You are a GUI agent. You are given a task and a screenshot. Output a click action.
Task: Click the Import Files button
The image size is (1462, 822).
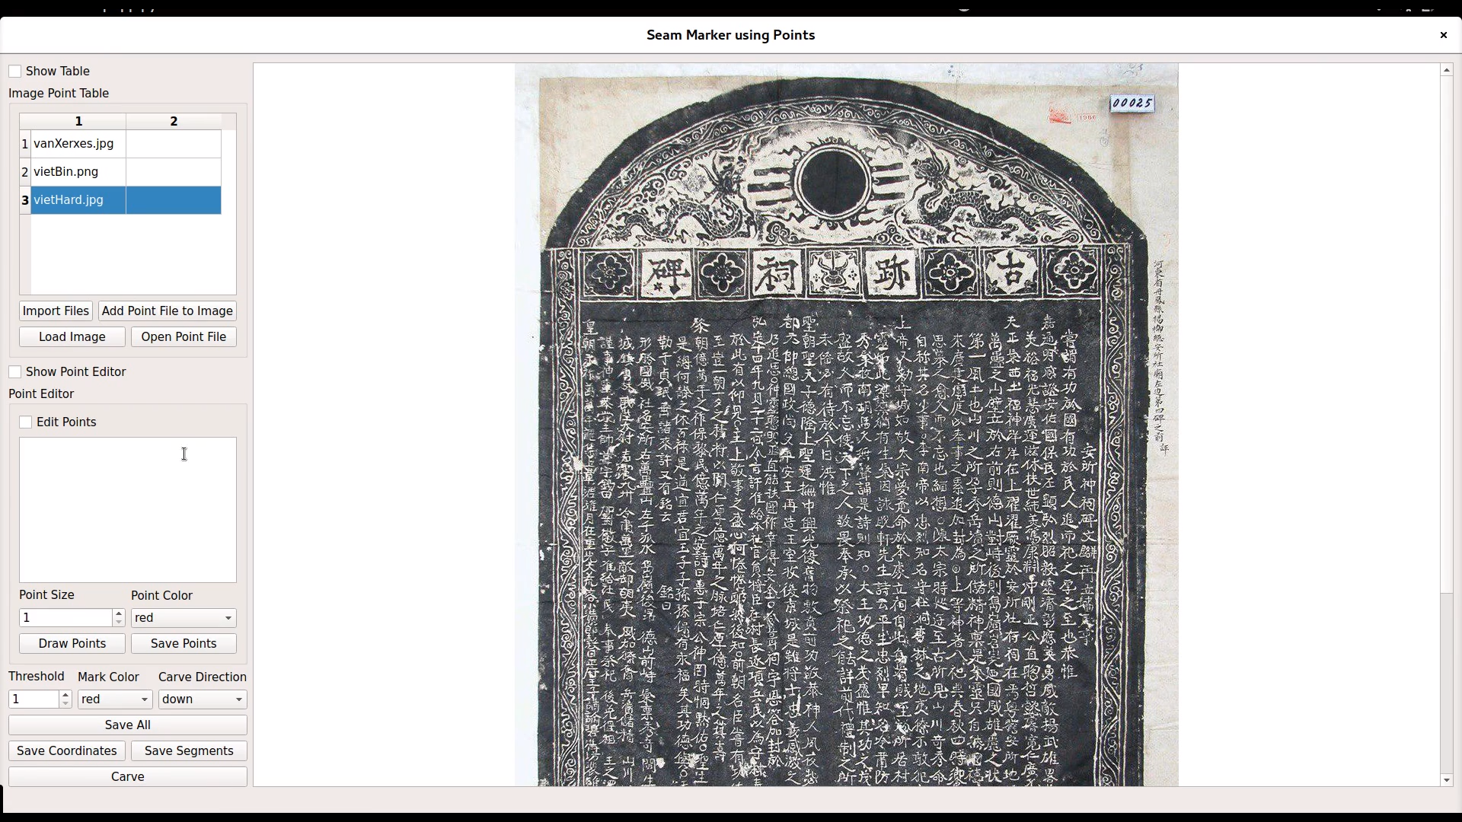(x=56, y=311)
